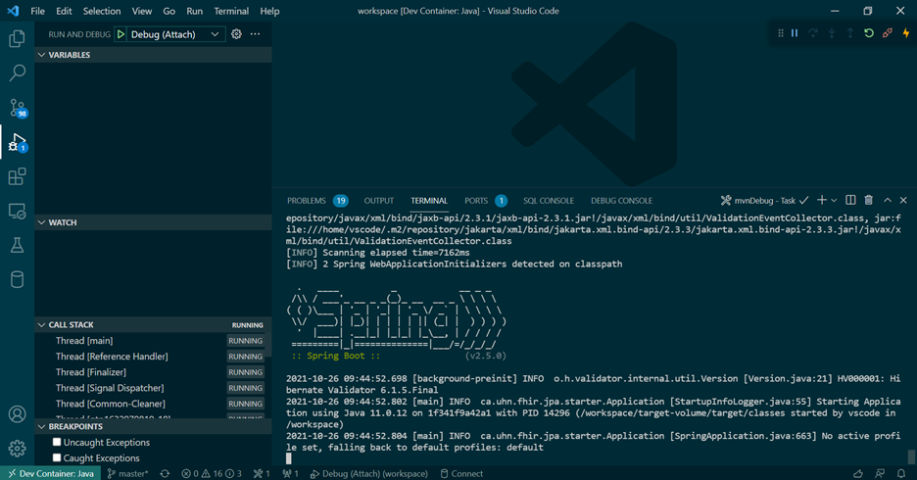Switch to the PROBLEMS tab
Viewport: 917px width, 480px height.
pyautogui.click(x=317, y=201)
